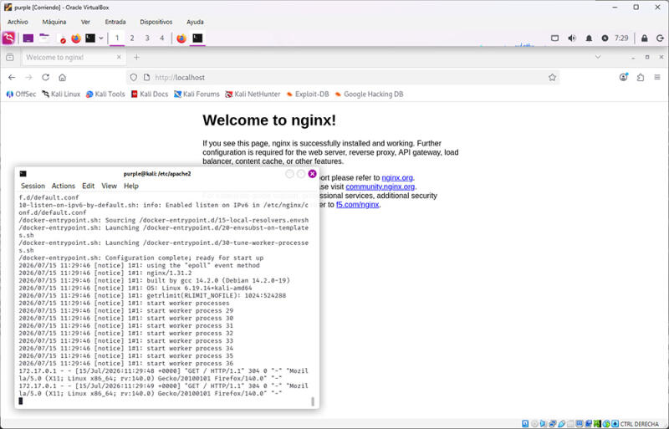
Task: Open the VirtualBox Dispositivos menu
Action: tap(156, 22)
